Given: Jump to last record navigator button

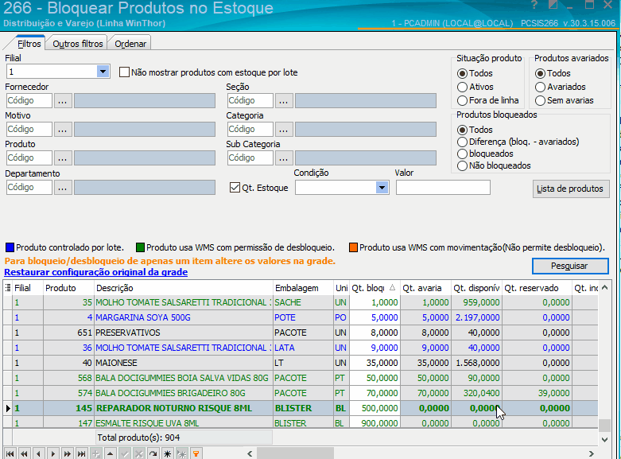Looking at the screenshot, I should coord(82,454).
